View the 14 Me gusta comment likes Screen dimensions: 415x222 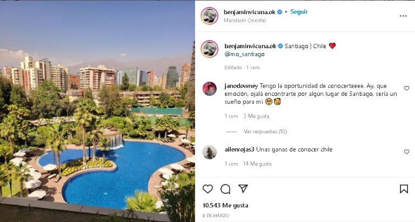257,164
